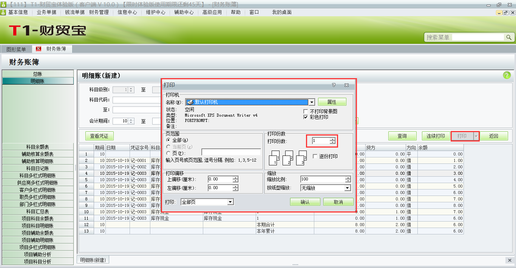The width and height of the screenshot is (516, 268).
Task: Increase 打印份数 with the up arrow
Action: [332, 139]
